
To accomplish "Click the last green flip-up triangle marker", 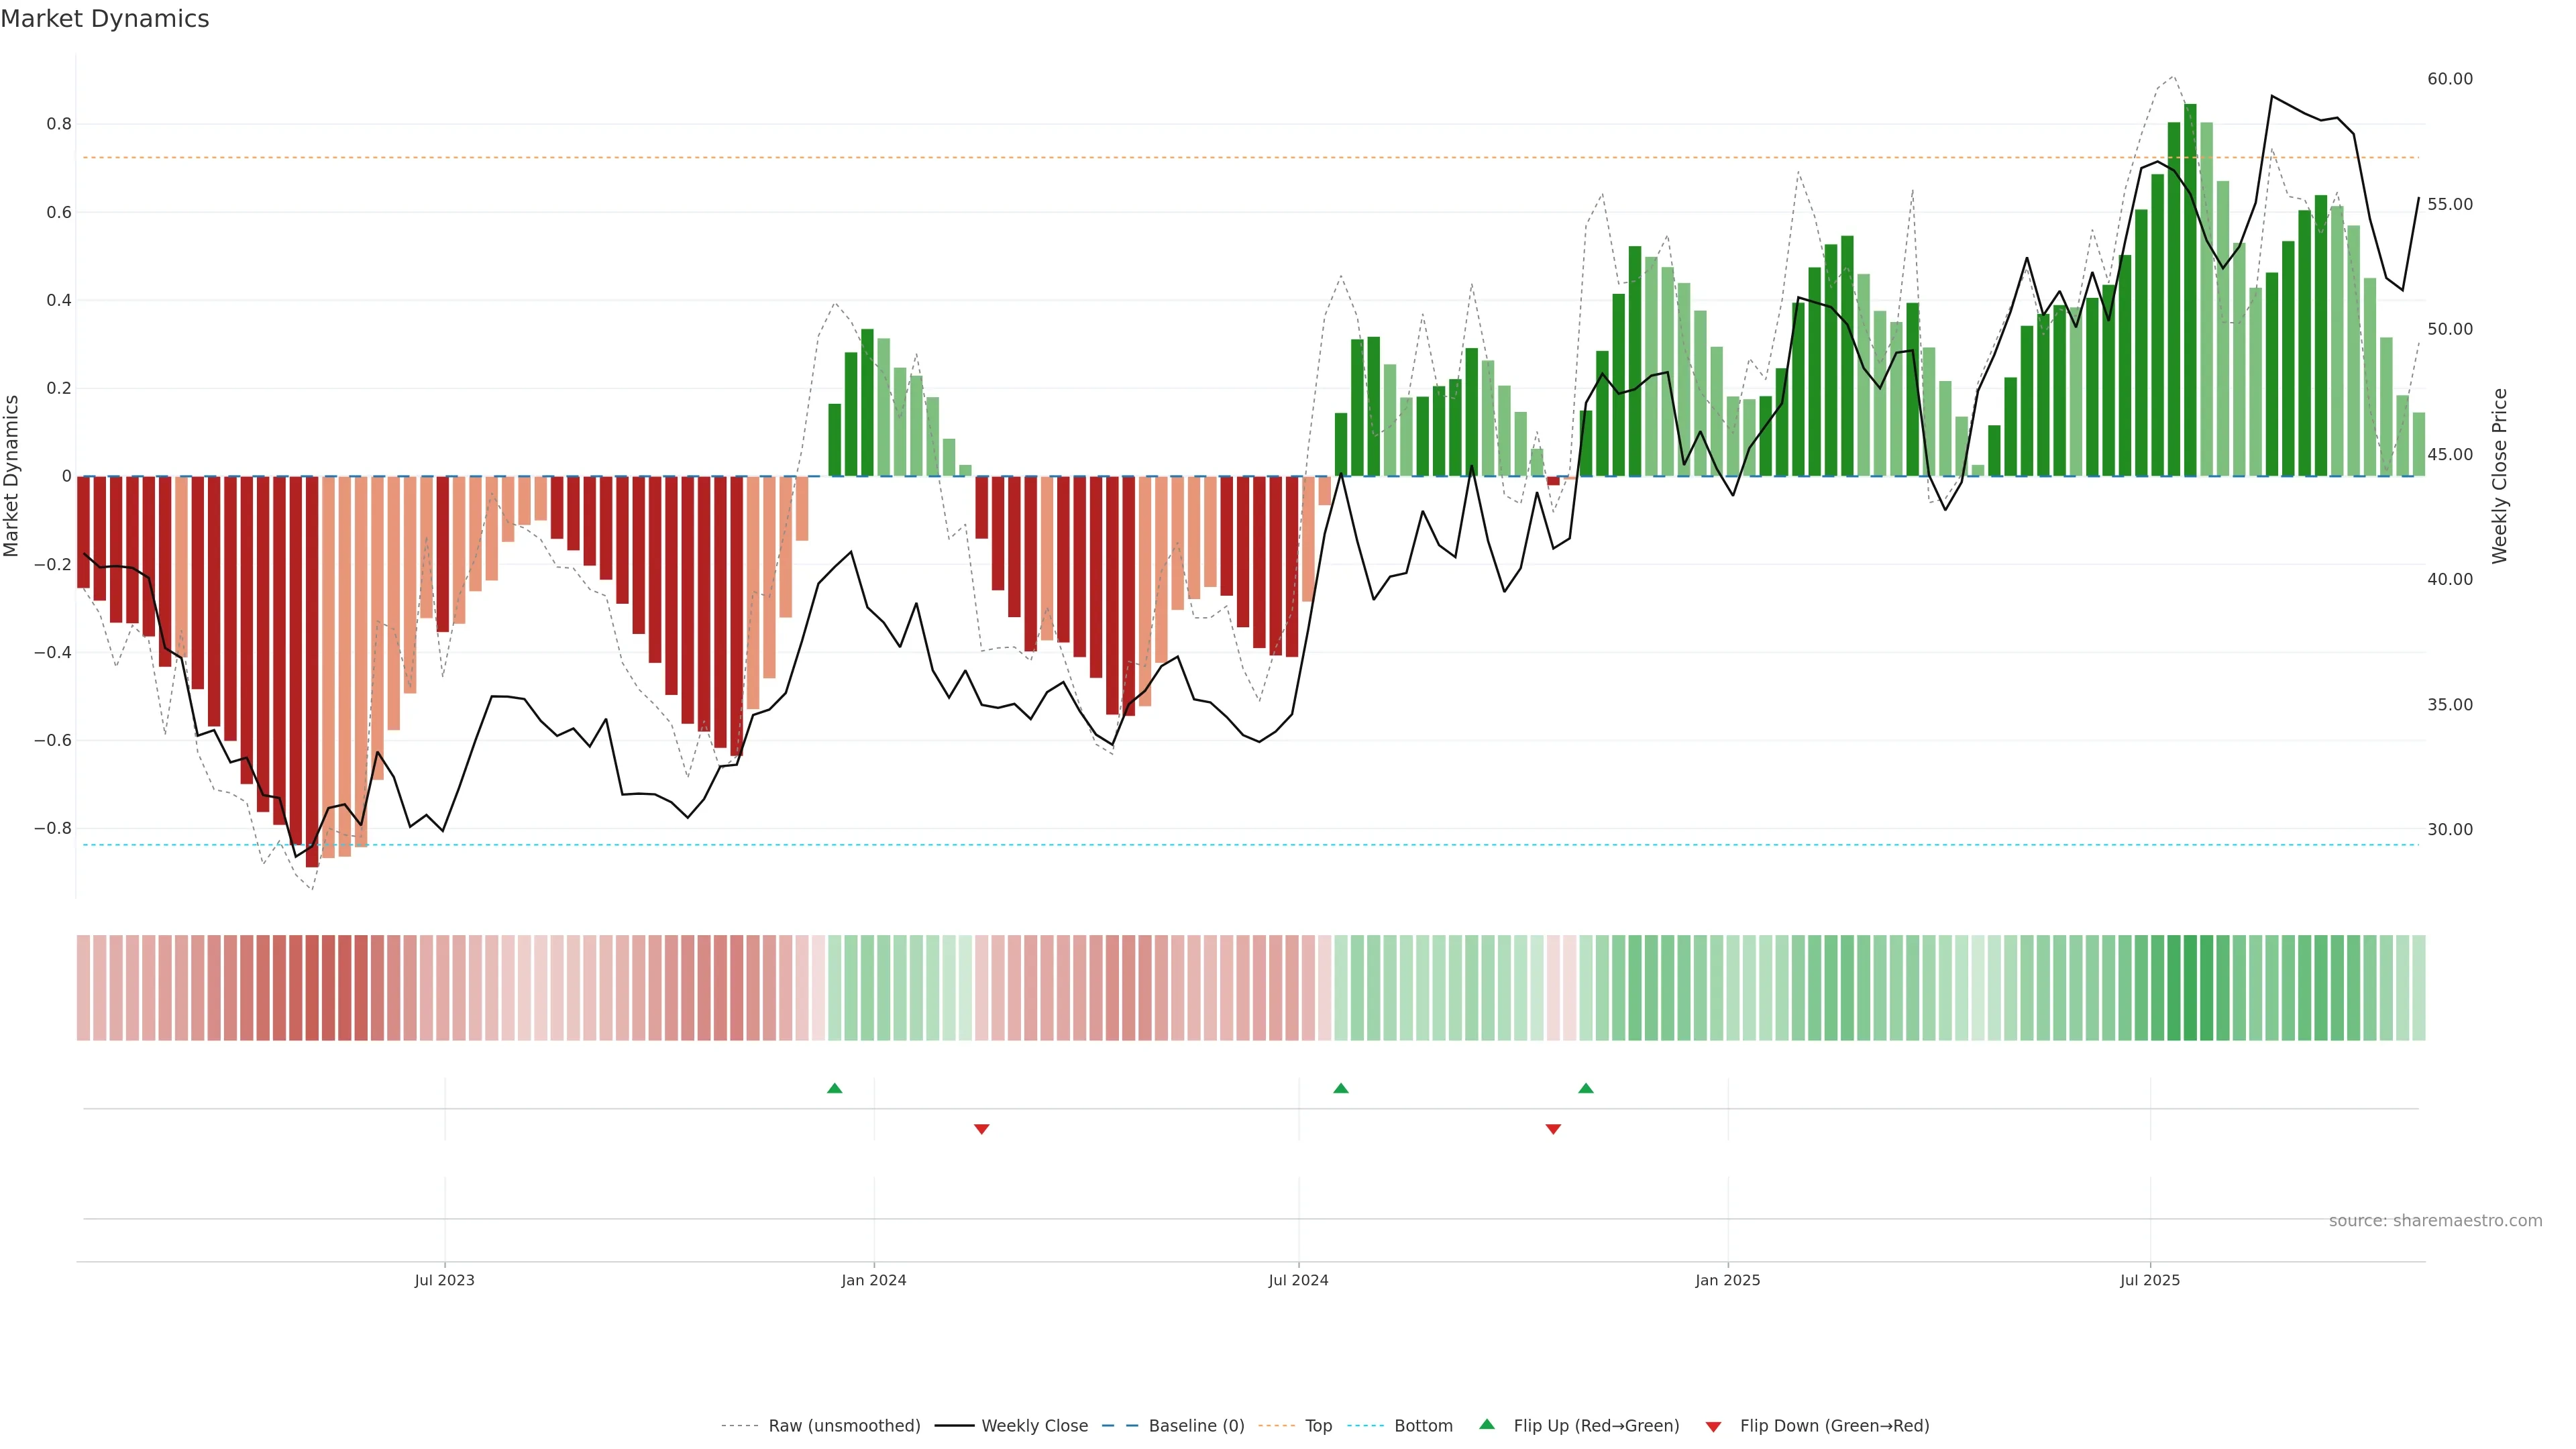I will [1585, 1088].
